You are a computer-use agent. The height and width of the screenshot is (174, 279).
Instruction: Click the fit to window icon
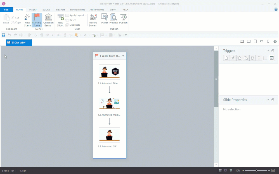click(x=273, y=170)
